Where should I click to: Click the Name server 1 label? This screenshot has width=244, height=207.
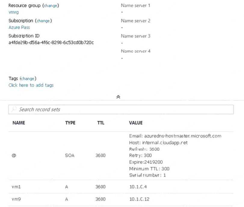[x=135, y=6]
